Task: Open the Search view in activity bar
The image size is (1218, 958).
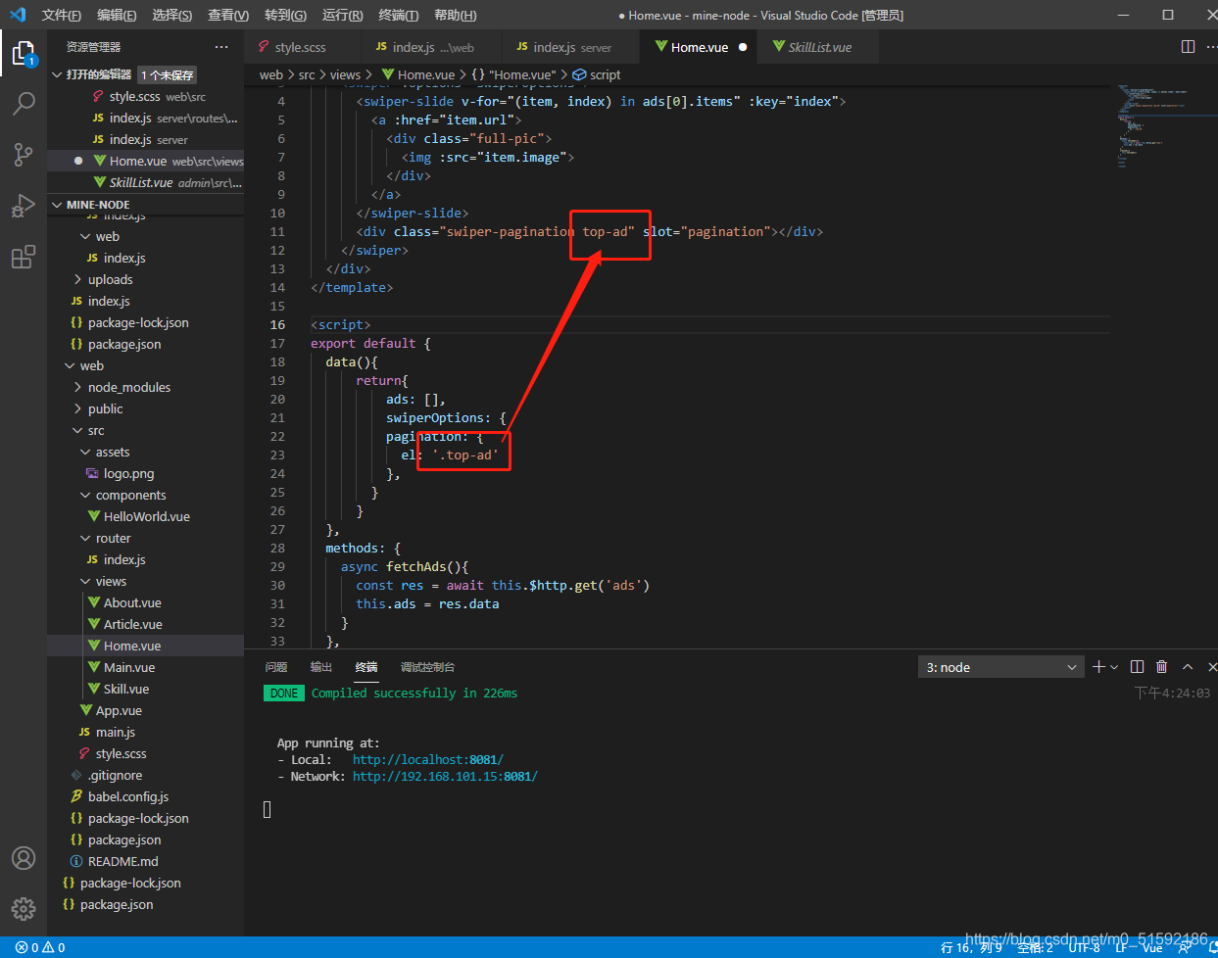Action: [x=24, y=103]
